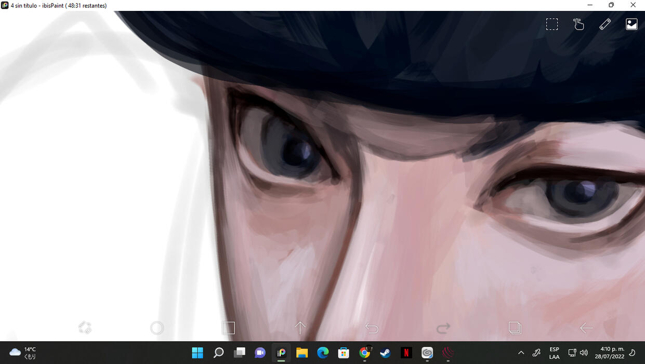645x364 pixels.
Task: Tap the brush/eraser switch icon
Action: [x=85, y=328]
